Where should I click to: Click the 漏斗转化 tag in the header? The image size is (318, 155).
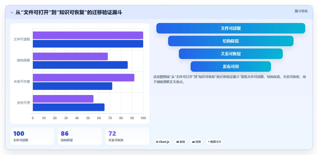301,11
